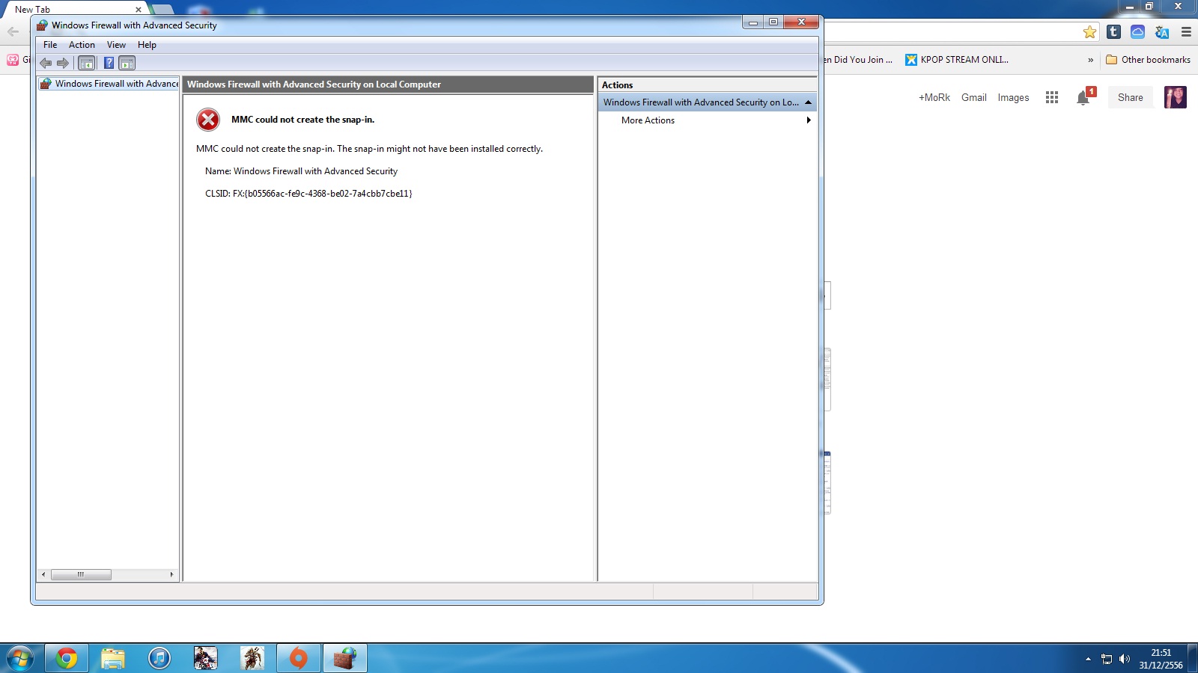
Task: Click the console tree scroll right arrow
Action: [171, 574]
